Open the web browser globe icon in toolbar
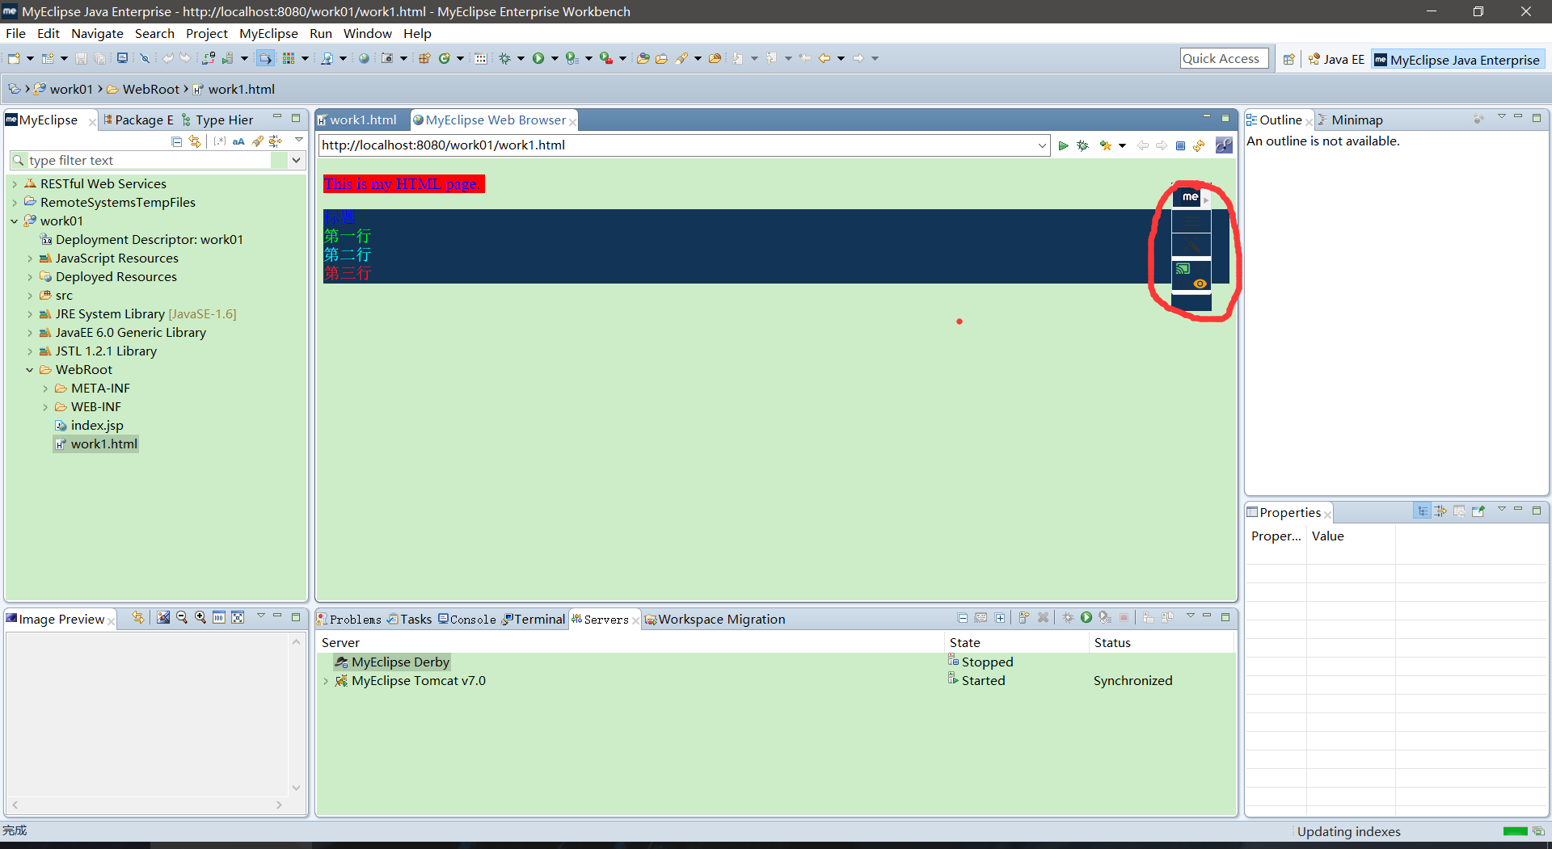 pos(364,58)
